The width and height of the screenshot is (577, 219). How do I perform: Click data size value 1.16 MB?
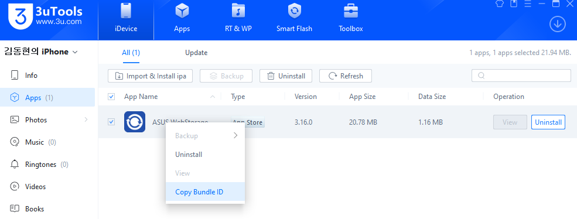tap(430, 122)
